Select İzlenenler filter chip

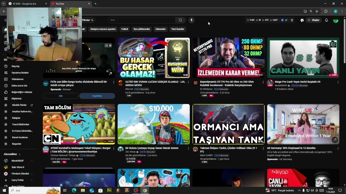[161, 29]
